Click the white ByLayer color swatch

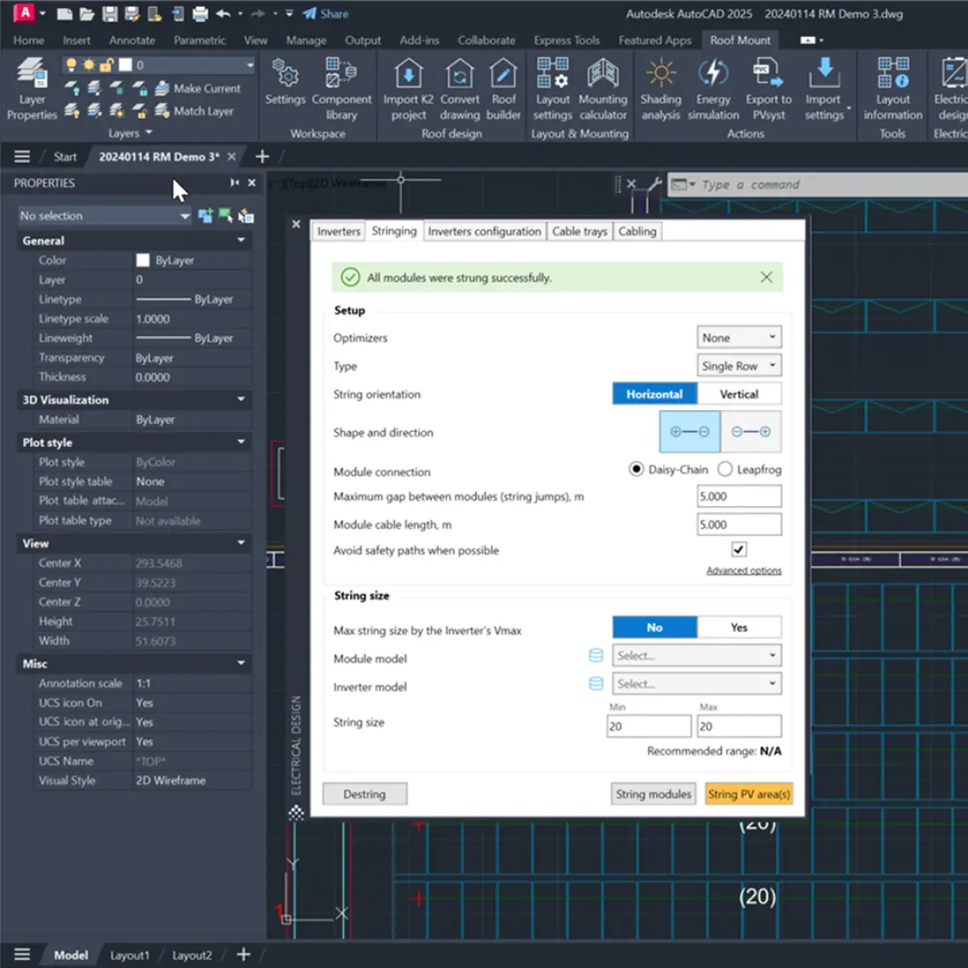[x=143, y=260]
